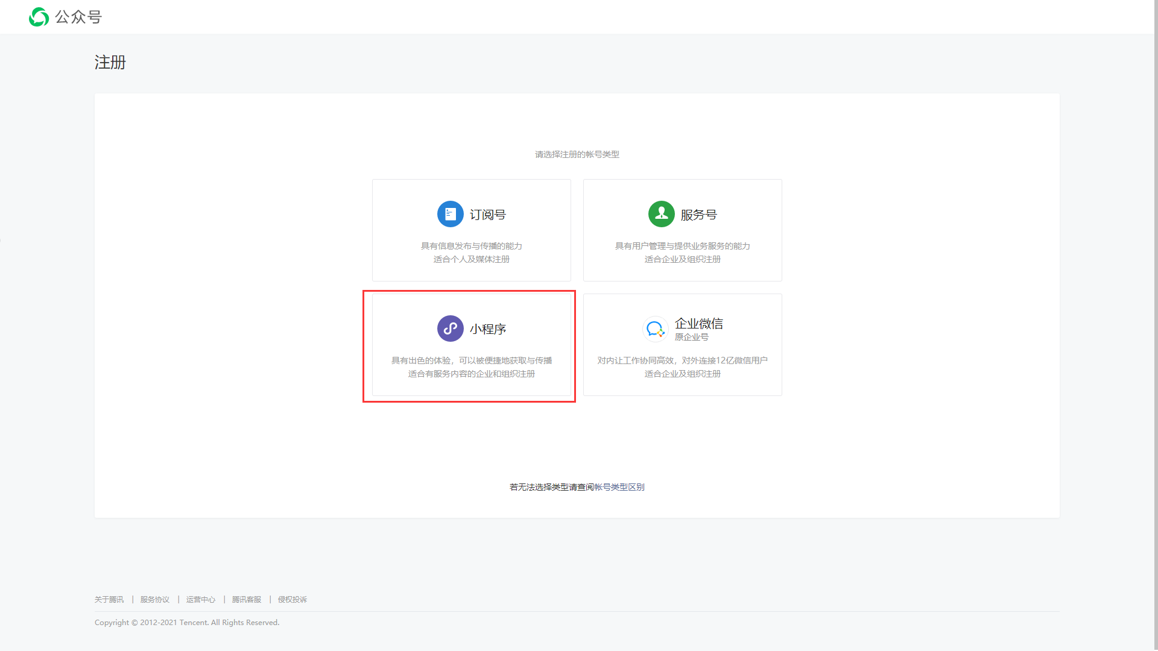Click the 具有出色的体验 description line

coord(472,360)
